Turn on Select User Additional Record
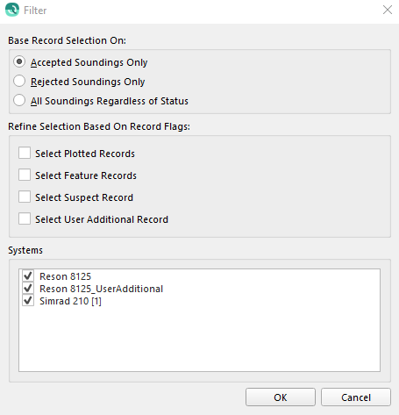The image size is (399, 415). tap(25, 218)
